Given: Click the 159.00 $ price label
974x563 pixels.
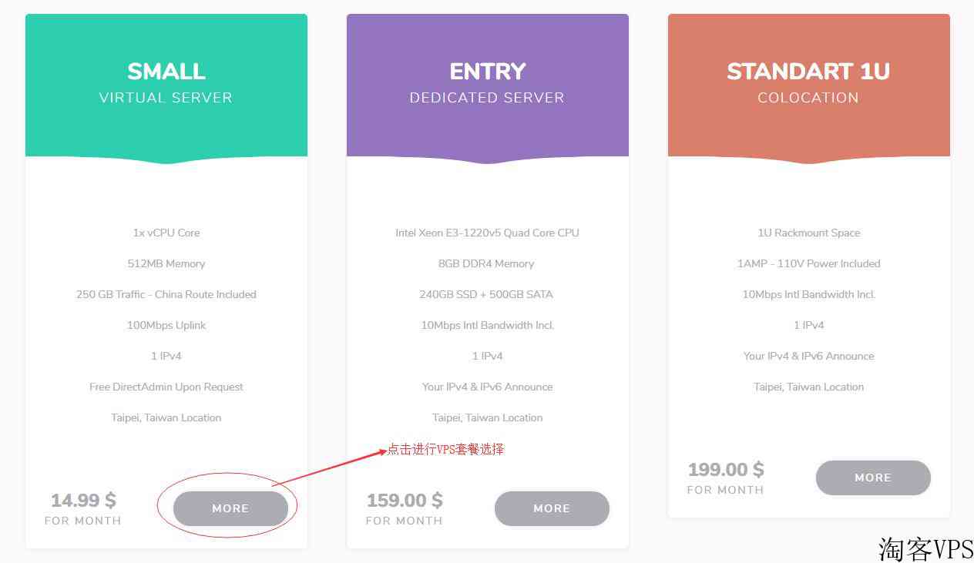Looking at the screenshot, I should click(x=405, y=501).
